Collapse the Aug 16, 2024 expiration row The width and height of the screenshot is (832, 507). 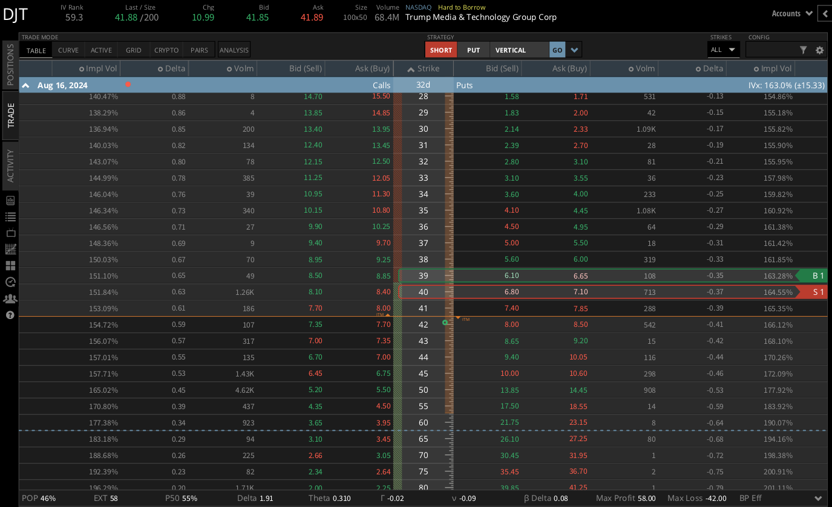coord(25,85)
